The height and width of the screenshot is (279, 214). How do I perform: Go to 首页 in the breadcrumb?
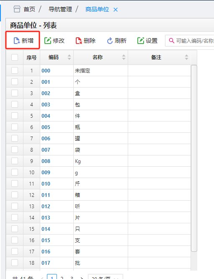pos(29,9)
